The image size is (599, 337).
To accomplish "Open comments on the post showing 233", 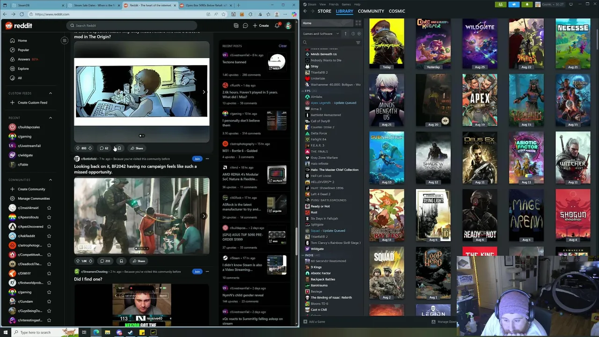I will click(105, 261).
